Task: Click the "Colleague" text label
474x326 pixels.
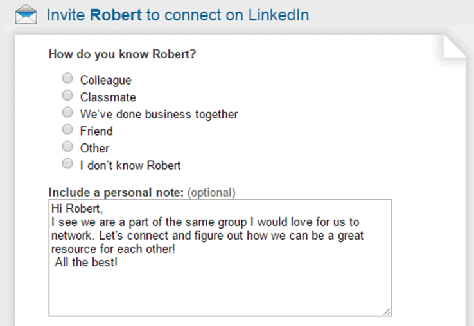Action: pos(105,80)
